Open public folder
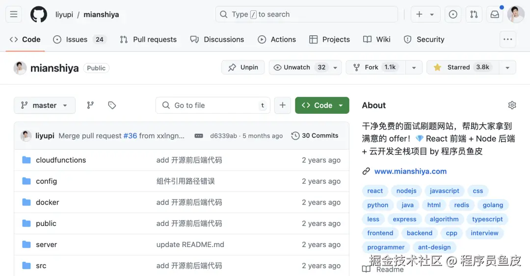530x276 pixels. pyautogui.click(x=46, y=223)
